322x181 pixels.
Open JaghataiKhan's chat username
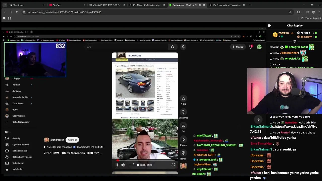pos(289,53)
